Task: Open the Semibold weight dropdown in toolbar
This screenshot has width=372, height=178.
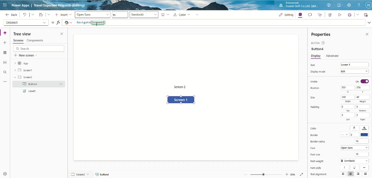Action: [x=144, y=15]
